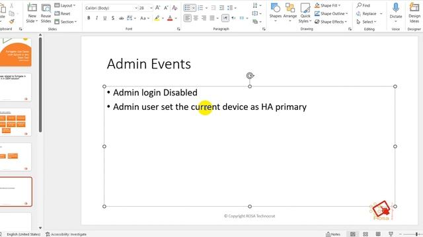
Task: Click Decrease Font Size icon
Action: coord(166,8)
